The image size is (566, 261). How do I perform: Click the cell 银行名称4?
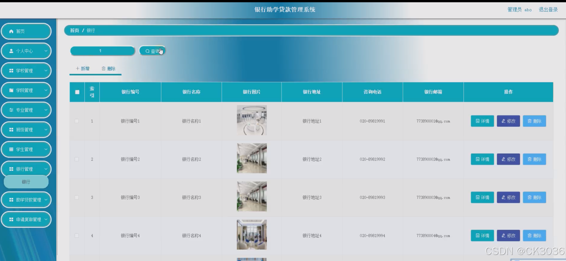[191, 236]
